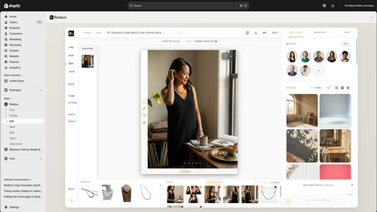Click the compare split-view icon on image

[225, 56]
